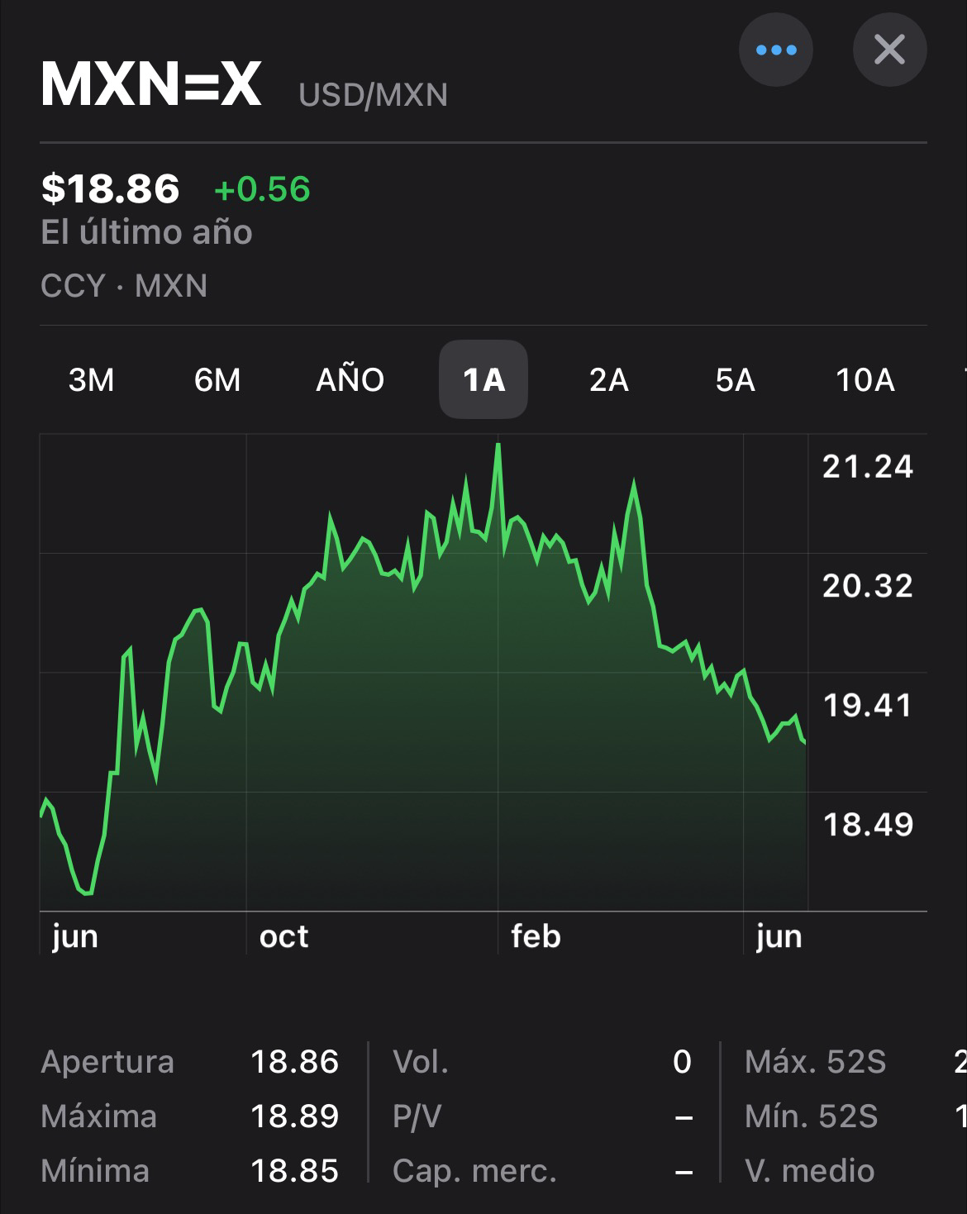Tap the MXN=X ticker title

(151, 83)
